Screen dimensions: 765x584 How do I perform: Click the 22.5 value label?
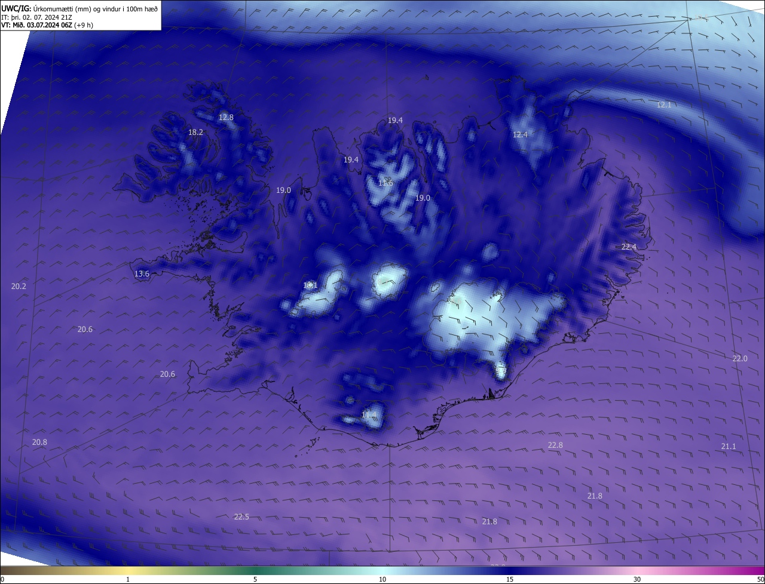(241, 517)
